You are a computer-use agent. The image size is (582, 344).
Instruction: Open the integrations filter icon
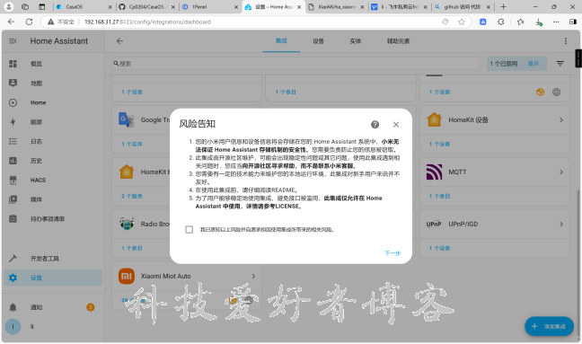coord(560,64)
